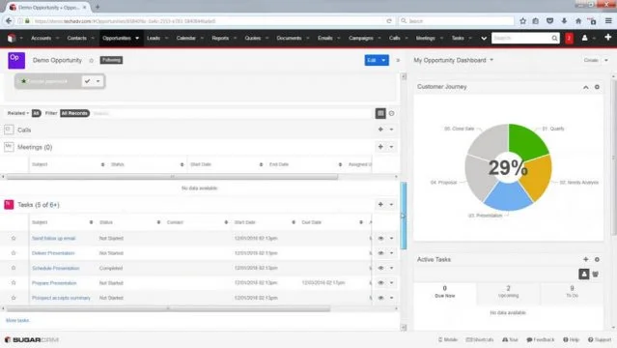Open My Opportunity Dashboard dropdown

[x=491, y=60]
